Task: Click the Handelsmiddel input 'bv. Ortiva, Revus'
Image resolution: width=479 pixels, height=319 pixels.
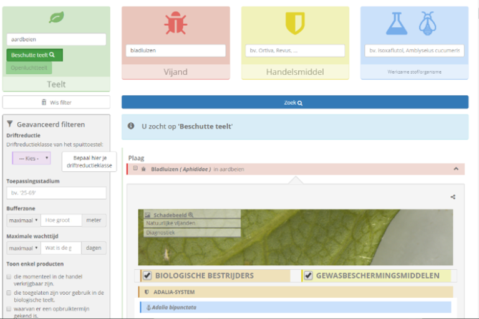Action: 295,50
